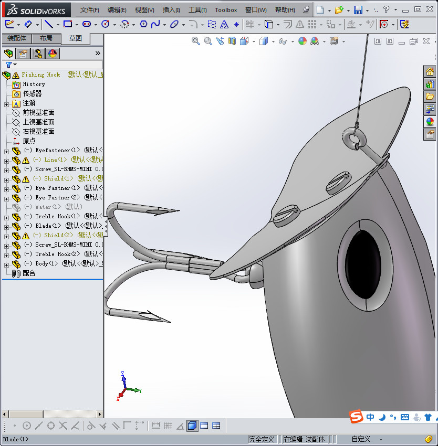Screen dimensions: 438x446
Task: Click the SolidWorks Resources home icon
Action: point(430,72)
